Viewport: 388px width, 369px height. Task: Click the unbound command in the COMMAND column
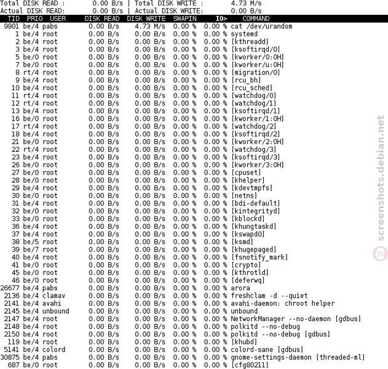point(244,311)
